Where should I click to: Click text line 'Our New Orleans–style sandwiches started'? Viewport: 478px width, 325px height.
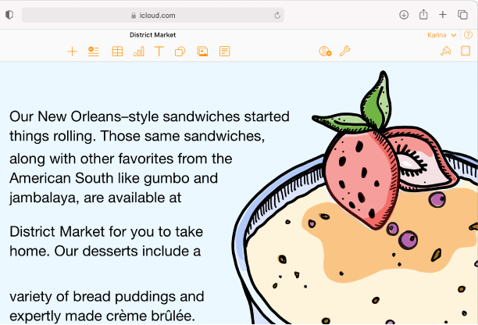[x=149, y=116]
